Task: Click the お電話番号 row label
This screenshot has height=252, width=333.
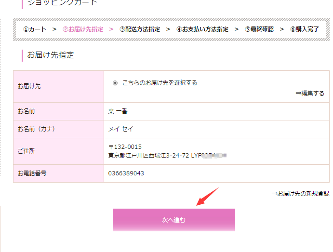Action: [32, 173]
